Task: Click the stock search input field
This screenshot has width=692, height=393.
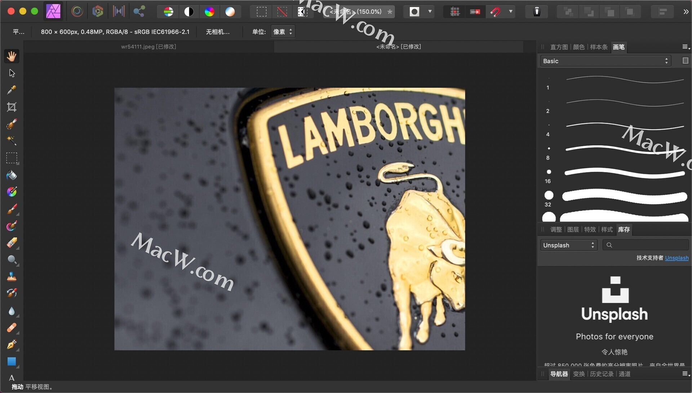Action: pos(646,245)
